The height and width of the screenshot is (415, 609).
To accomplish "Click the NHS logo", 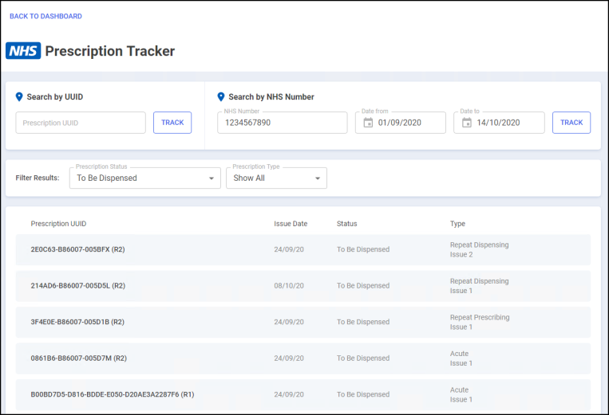I will click(23, 52).
